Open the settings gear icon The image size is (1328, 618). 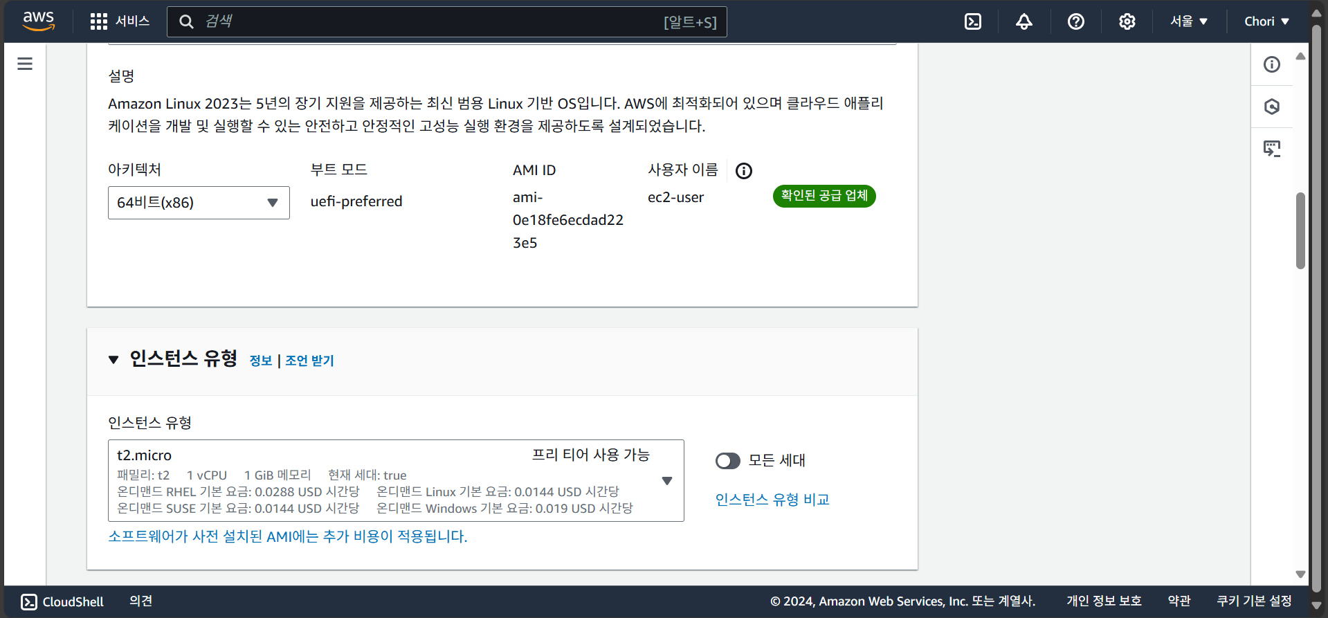click(x=1127, y=21)
